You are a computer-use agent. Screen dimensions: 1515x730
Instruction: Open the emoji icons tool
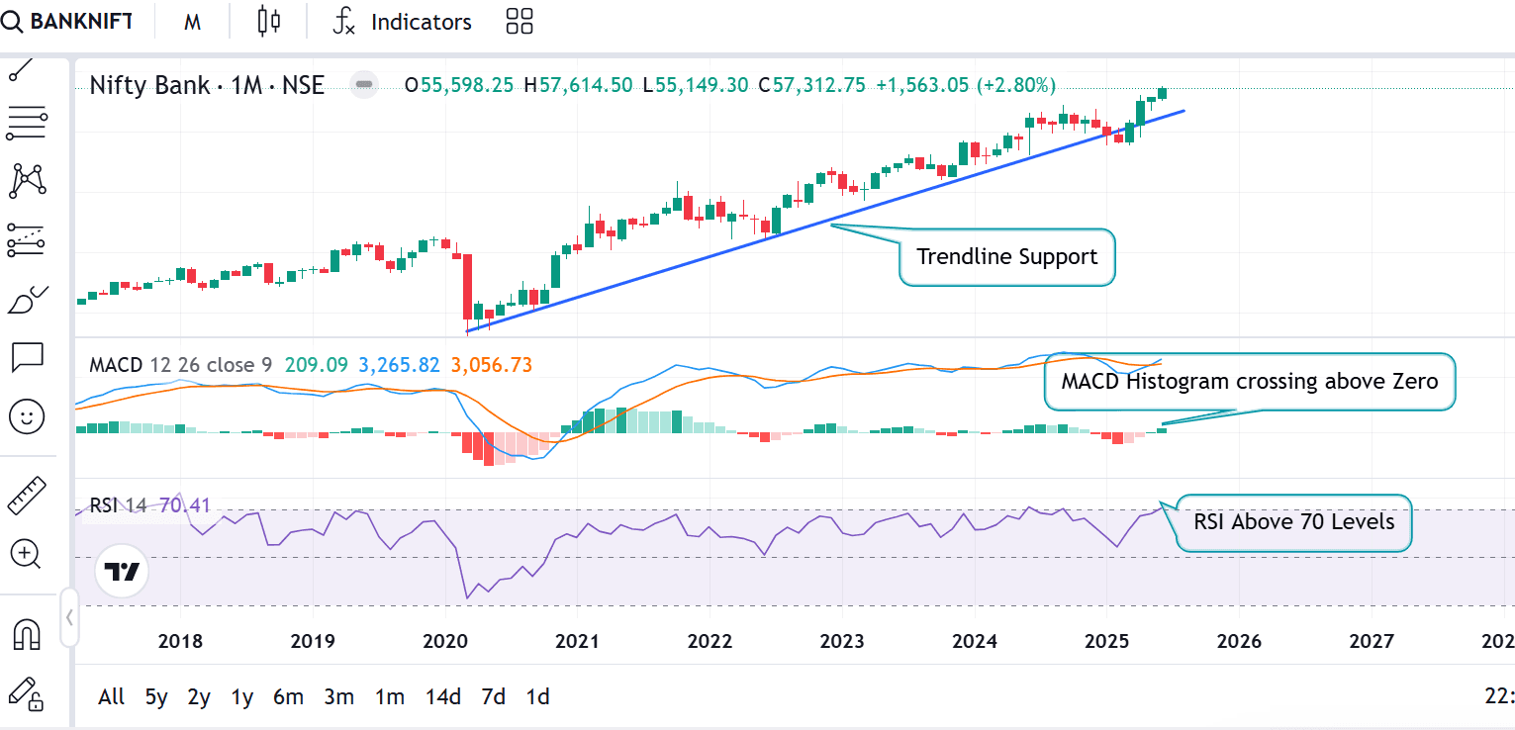pos(27,416)
